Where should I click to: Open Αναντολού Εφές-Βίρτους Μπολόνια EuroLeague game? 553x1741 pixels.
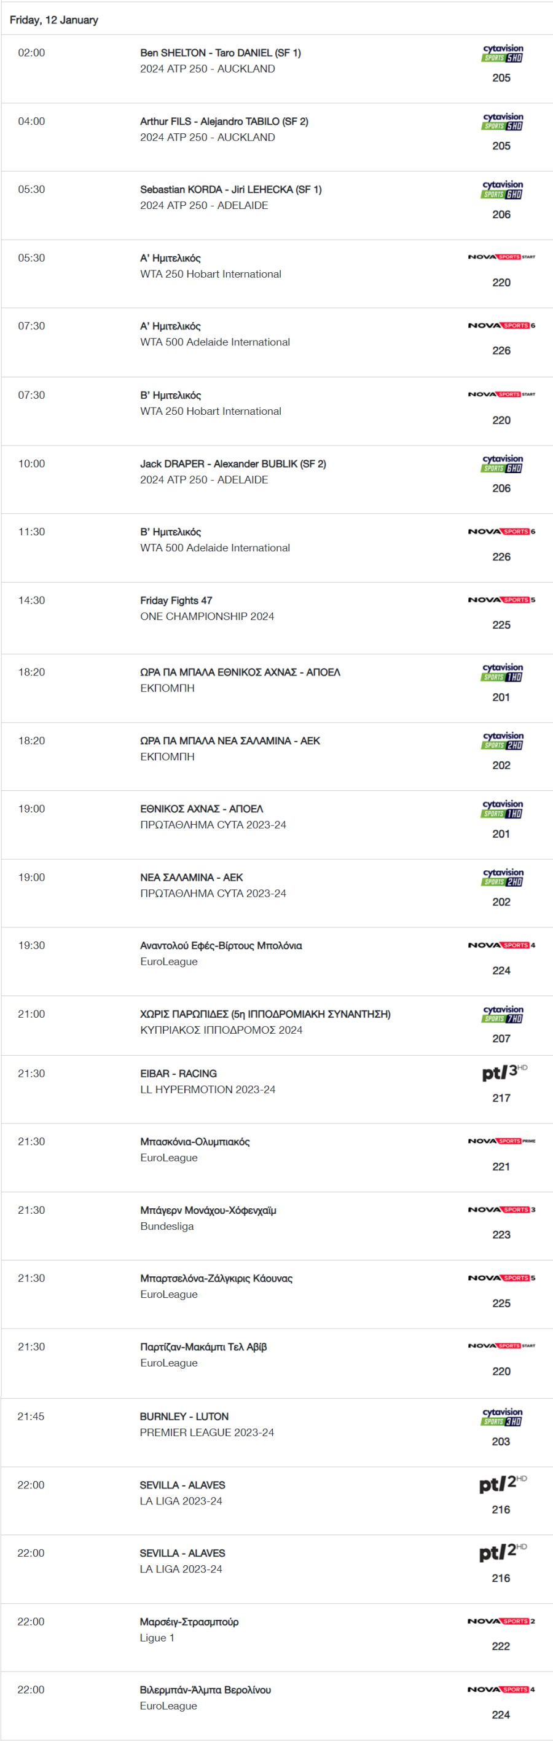[221, 946]
